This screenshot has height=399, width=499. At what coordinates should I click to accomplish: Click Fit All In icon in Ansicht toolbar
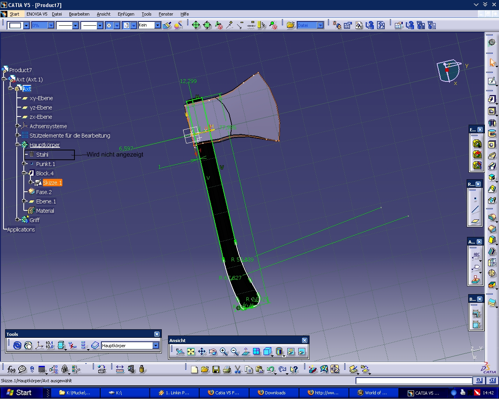pyautogui.click(x=191, y=351)
